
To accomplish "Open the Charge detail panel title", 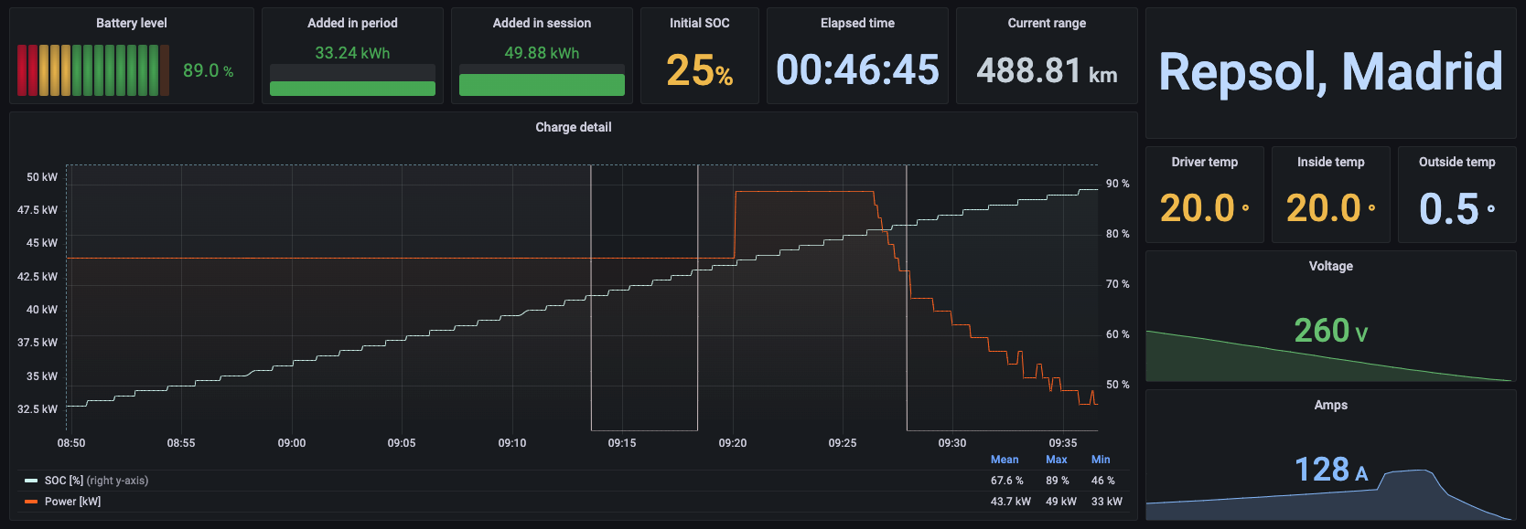I will (574, 127).
